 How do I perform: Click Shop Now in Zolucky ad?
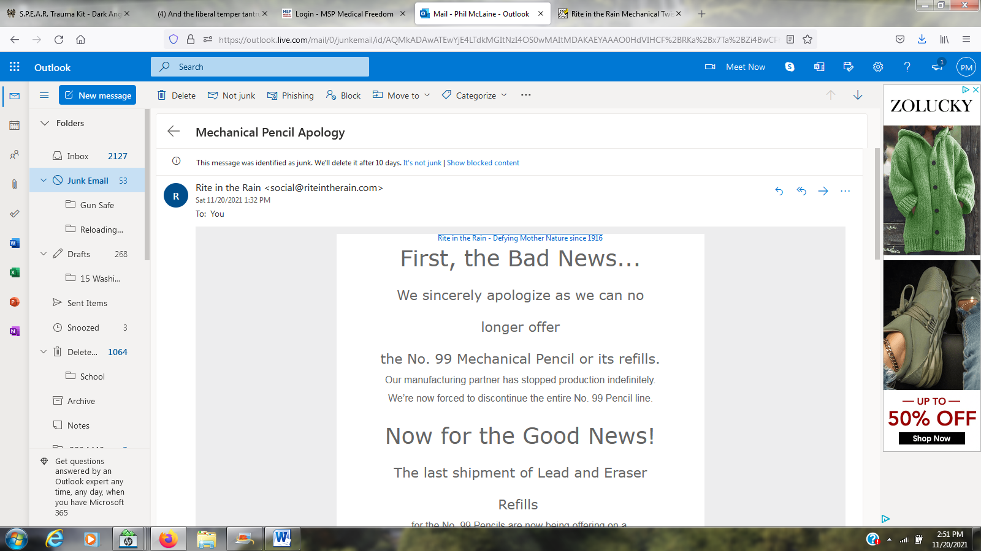[931, 438]
